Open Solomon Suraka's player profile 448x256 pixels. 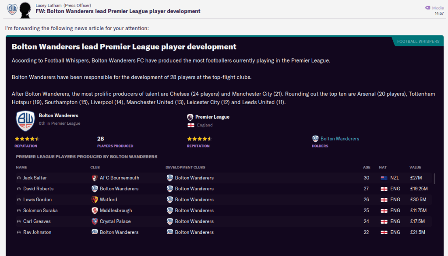pyautogui.click(x=40, y=210)
